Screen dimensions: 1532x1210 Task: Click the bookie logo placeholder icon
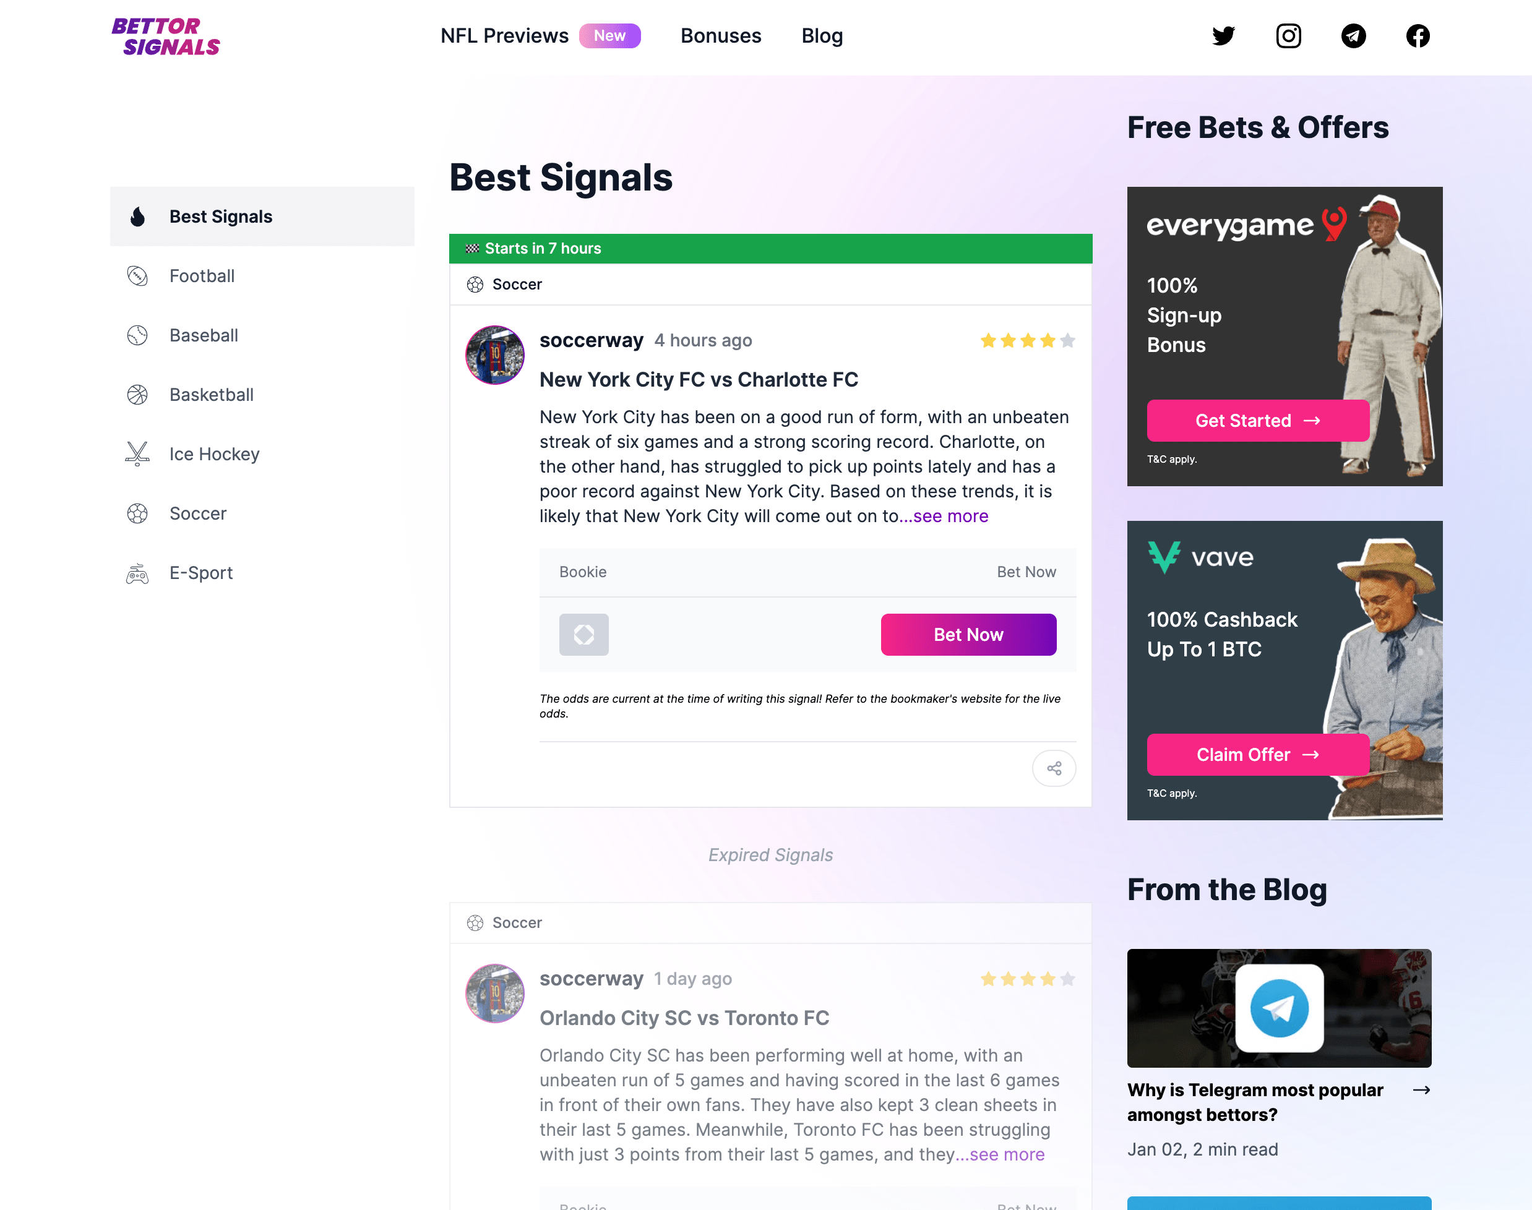[x=584, y=634]
